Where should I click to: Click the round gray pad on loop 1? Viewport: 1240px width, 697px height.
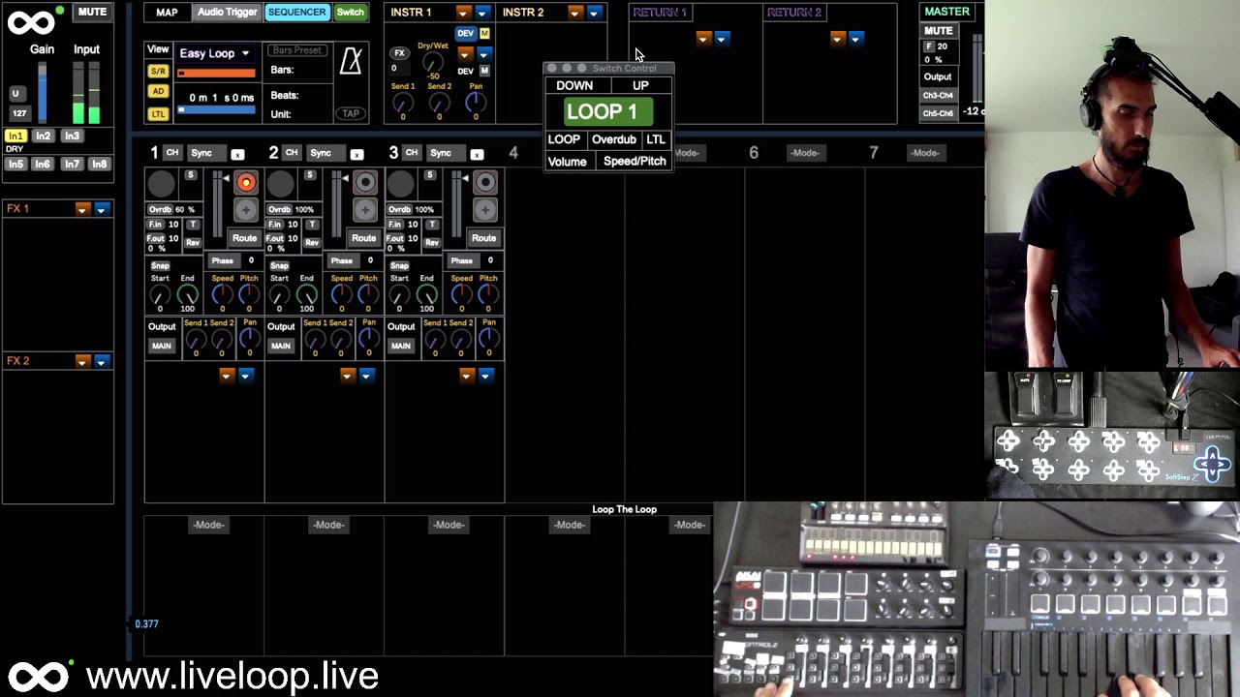pos(162,183)
